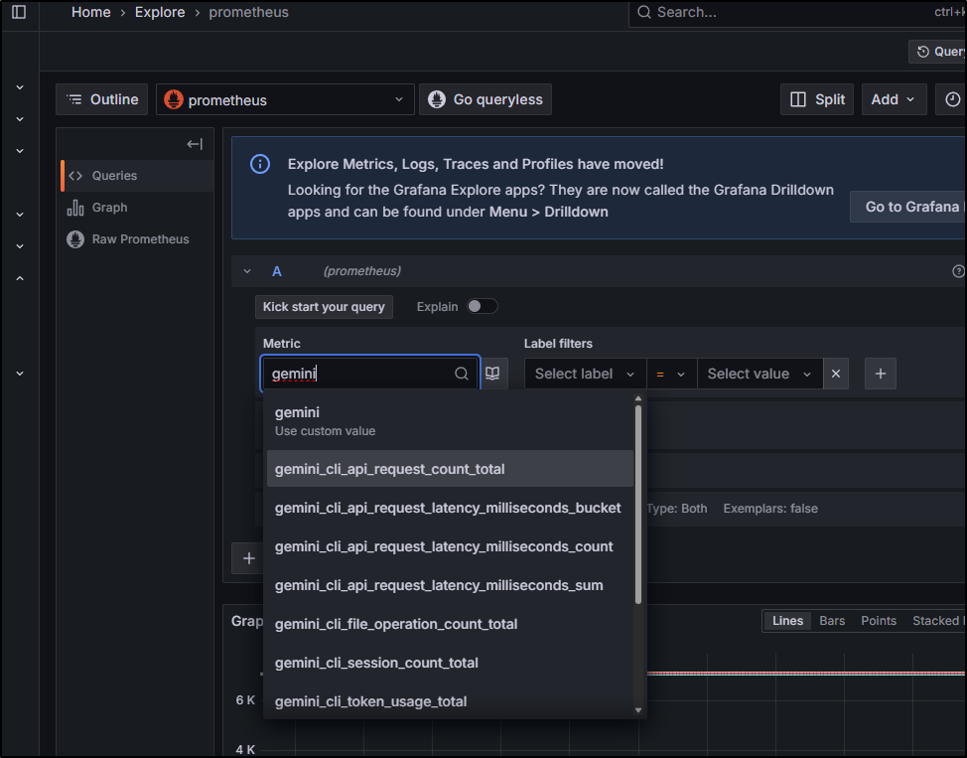This screenshot has height=758, width=967.
Task: Open Query history button
Action: [x=937, y=52]
